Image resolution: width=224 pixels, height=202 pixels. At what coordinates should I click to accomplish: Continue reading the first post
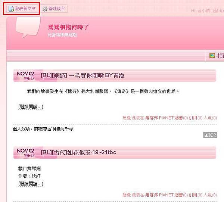[31, 107]
